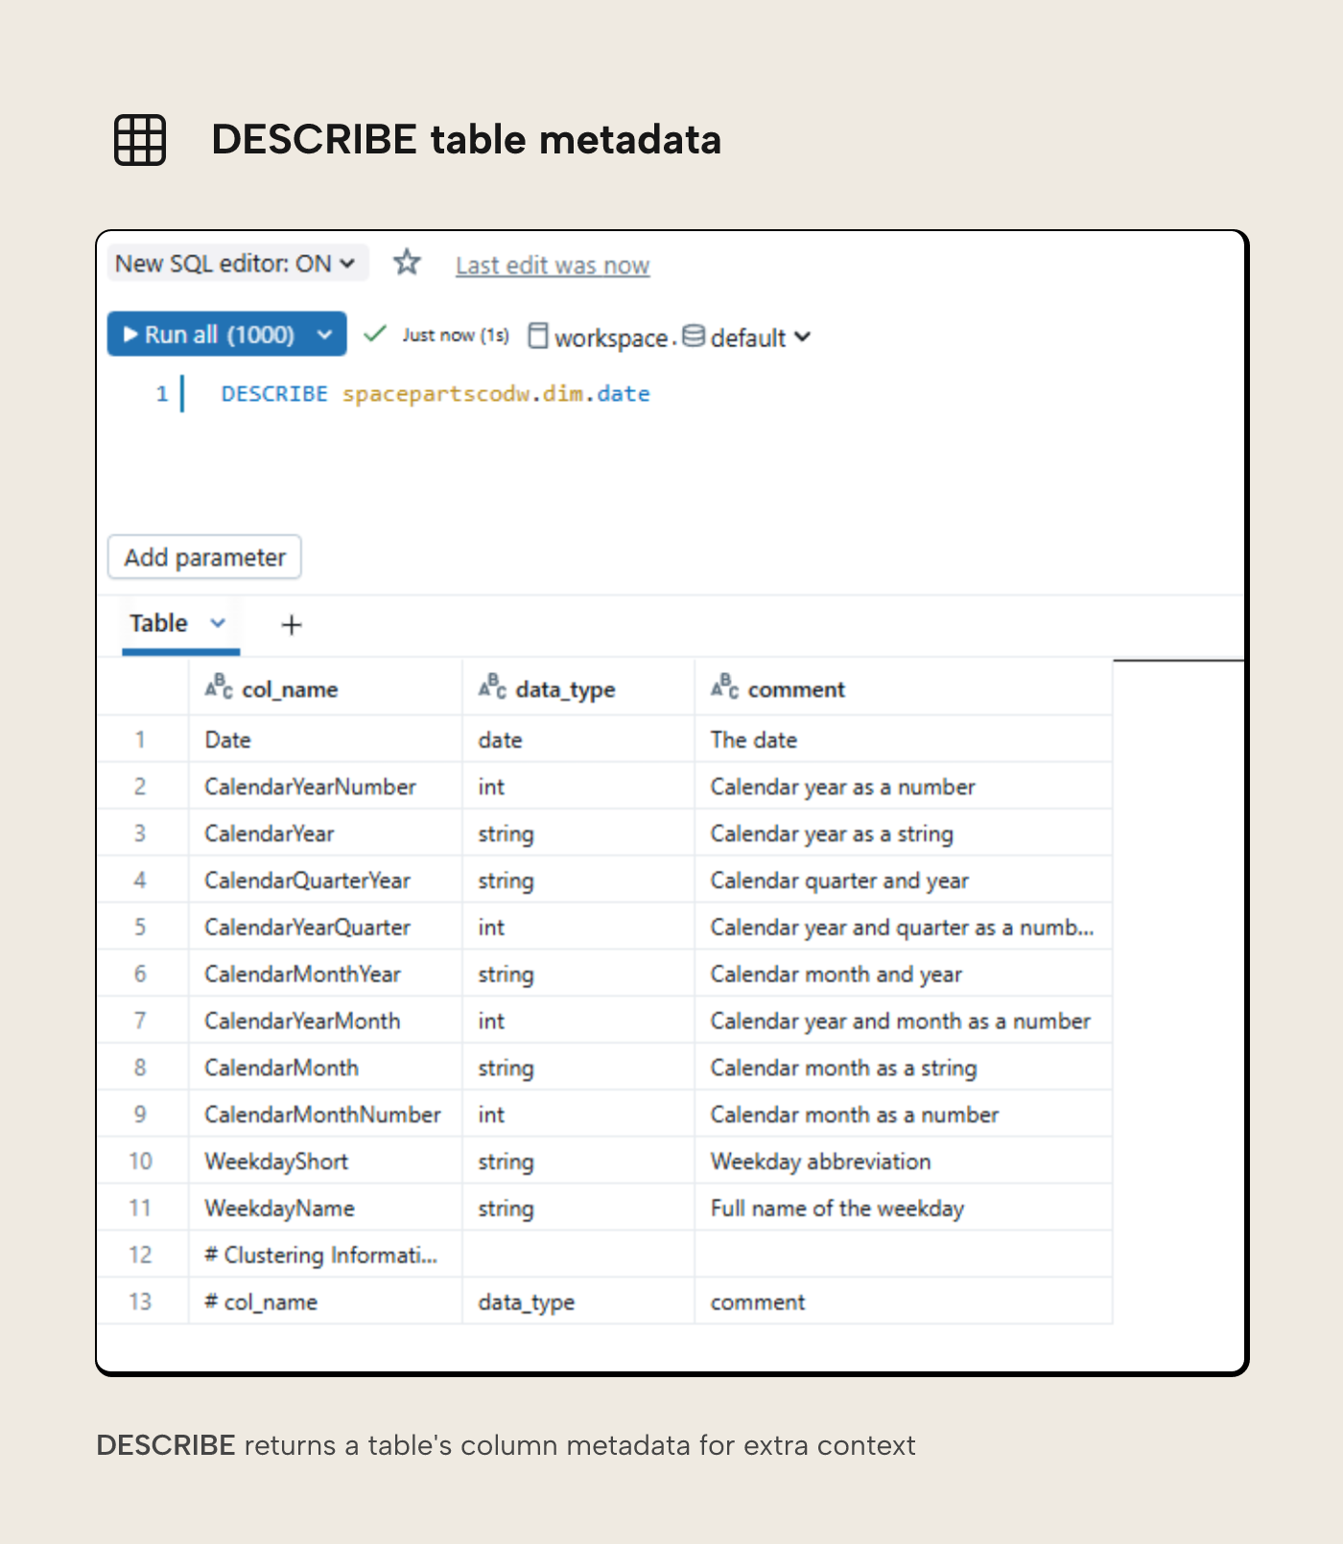Image resolution: width=1343 pixels, height=1544 pixels.
Task: Open the Table tab chevron menu
Action: click(218, 623)
